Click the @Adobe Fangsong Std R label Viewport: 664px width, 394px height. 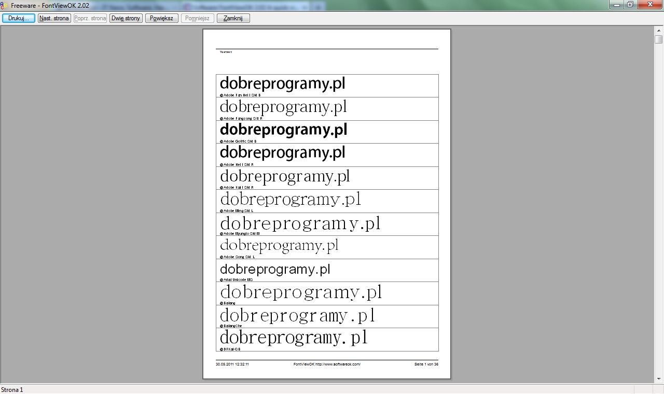(x=241, y=119)
